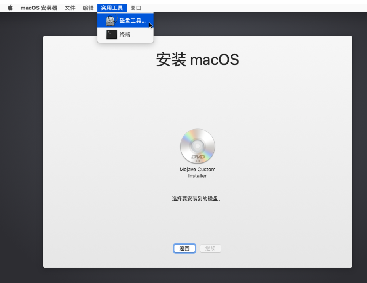The image size is (367, 283).
Task: Open the 窗口 menu
Action: 136,8
